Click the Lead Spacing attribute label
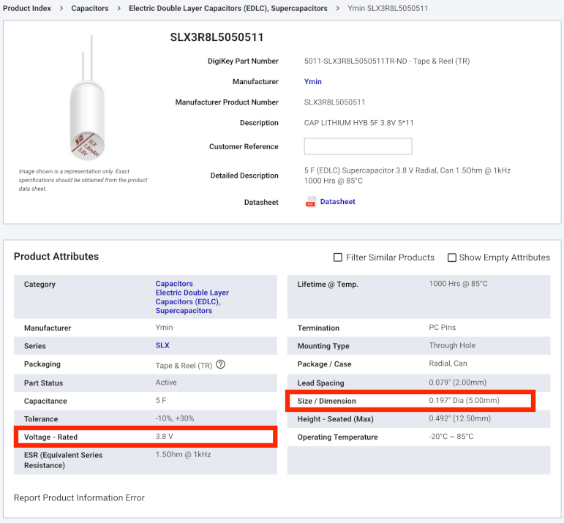 (321, 383)
